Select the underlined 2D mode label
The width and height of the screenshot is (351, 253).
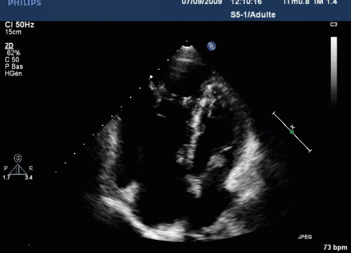point(9,46)
